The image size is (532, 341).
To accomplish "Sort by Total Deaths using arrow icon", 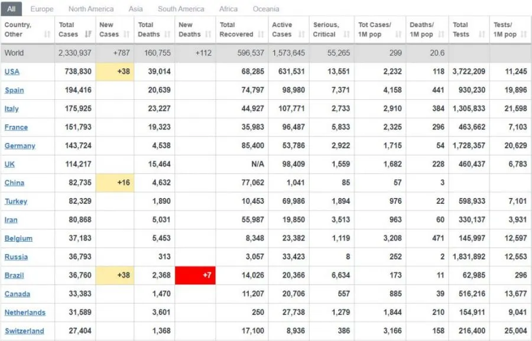I will point(167,34).
